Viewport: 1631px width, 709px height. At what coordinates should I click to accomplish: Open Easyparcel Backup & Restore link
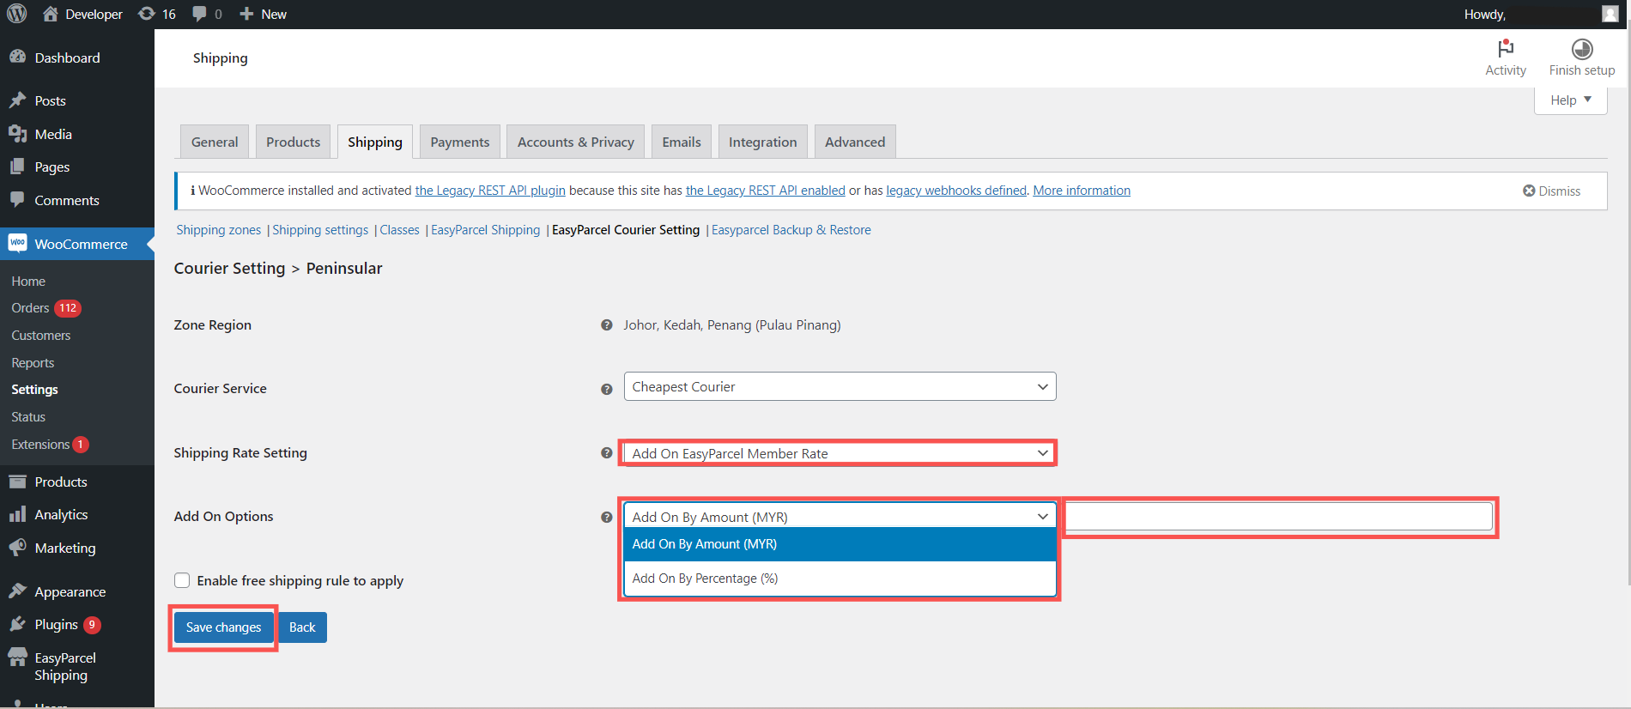pos(791,230)
